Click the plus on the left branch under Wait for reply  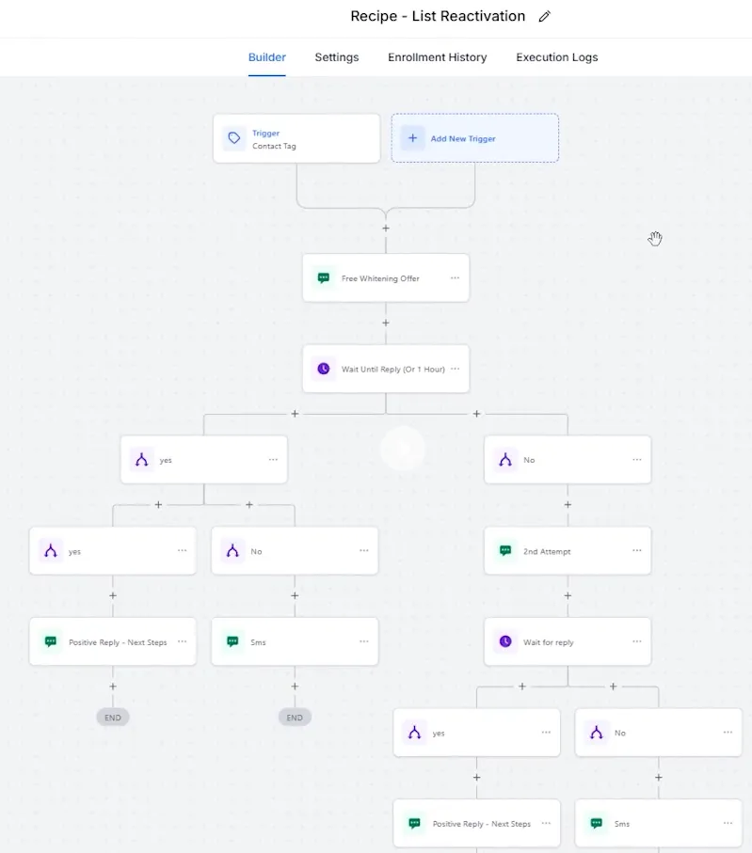522,687
